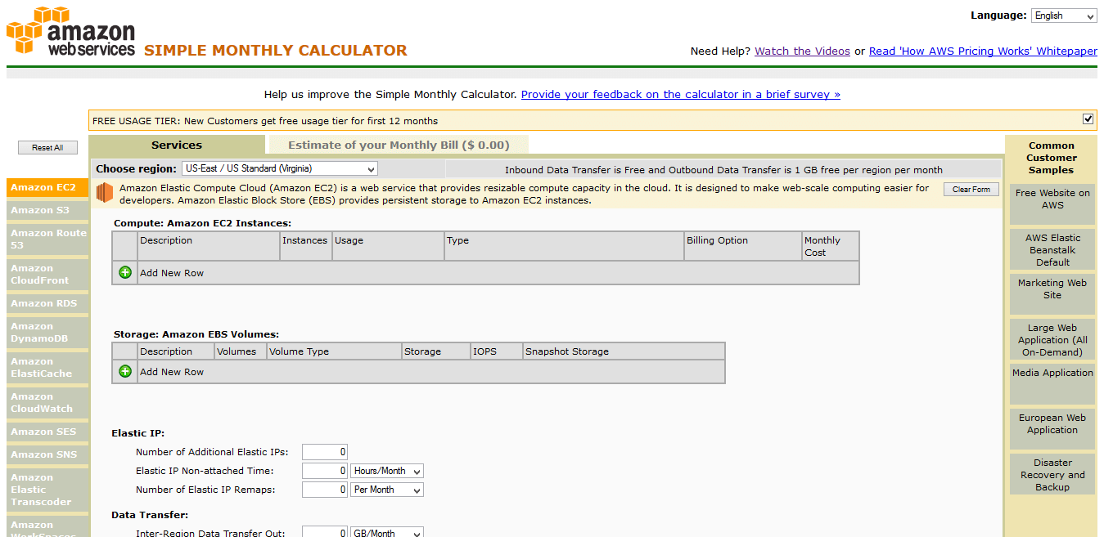Viewport: 1104px width, 537px height.
Task: Click Add New Row text in EBS Volumes table
Action: [172, 372]
